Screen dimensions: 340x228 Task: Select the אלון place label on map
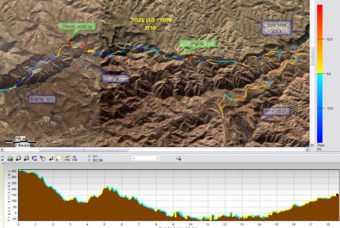click(115, 79)
